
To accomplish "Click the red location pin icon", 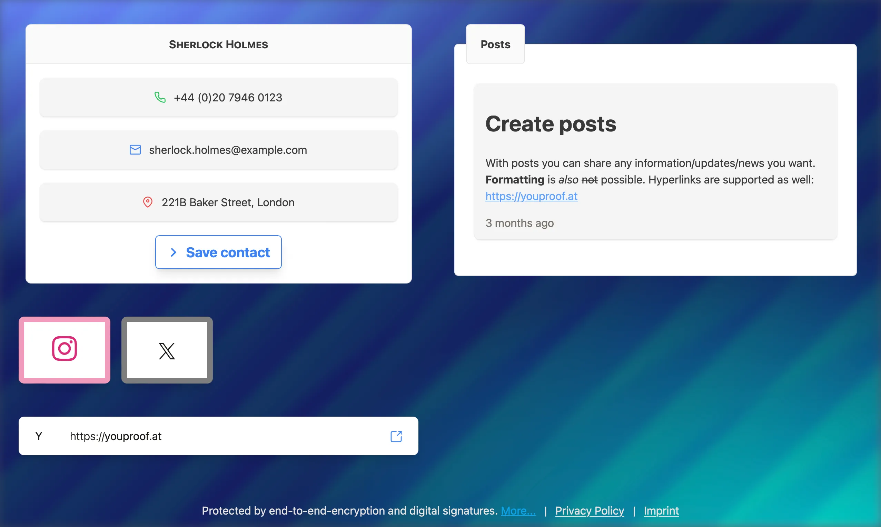I will [148, 202].
